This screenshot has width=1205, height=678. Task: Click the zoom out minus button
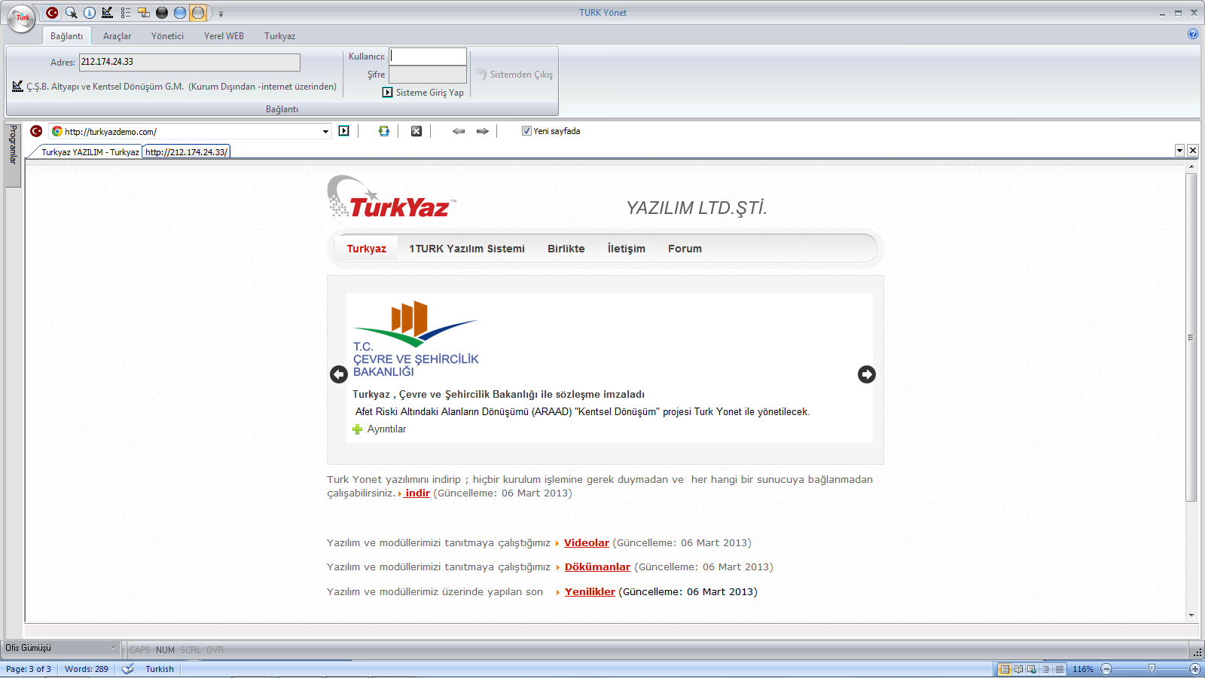(1106, 669)
